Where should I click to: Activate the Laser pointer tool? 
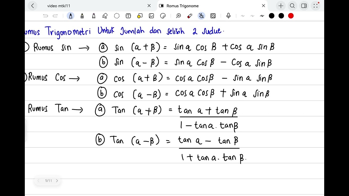(x=190, y=16)
